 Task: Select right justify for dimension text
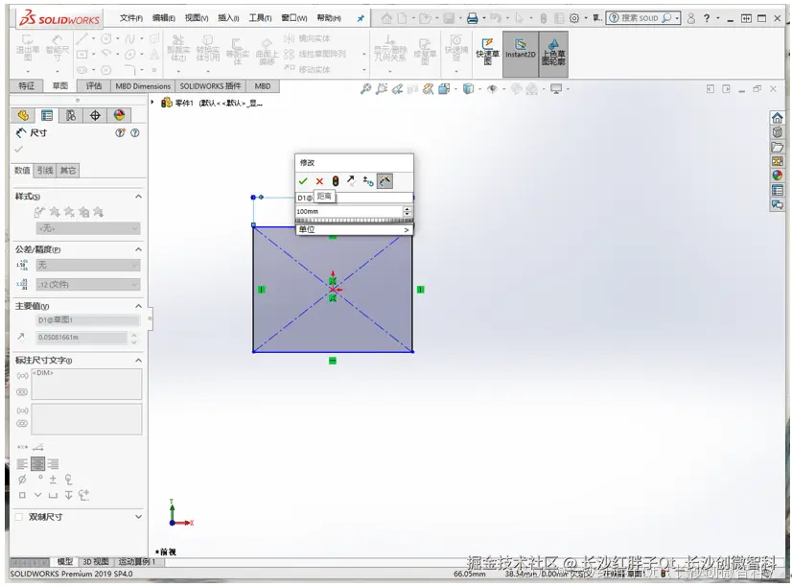pyautogui.click(x=53, y=463)
